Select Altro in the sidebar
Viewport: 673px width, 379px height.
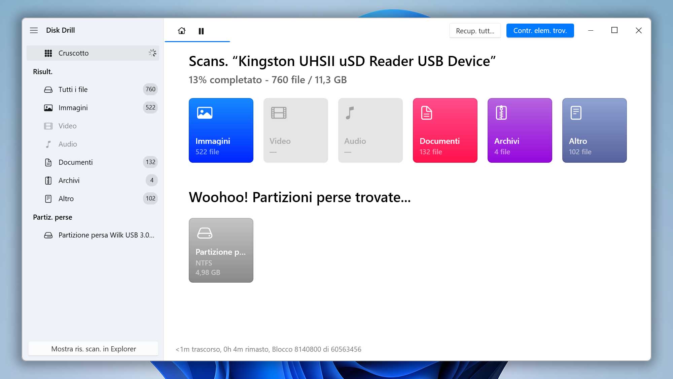coord(93,199)
